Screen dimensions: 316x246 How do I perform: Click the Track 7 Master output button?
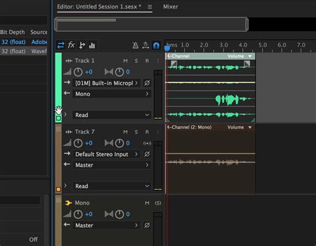click(x=112, y=165)
